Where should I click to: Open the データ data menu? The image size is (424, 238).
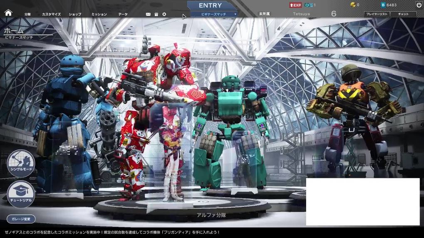pyautogui.click(x=123, y=14)
